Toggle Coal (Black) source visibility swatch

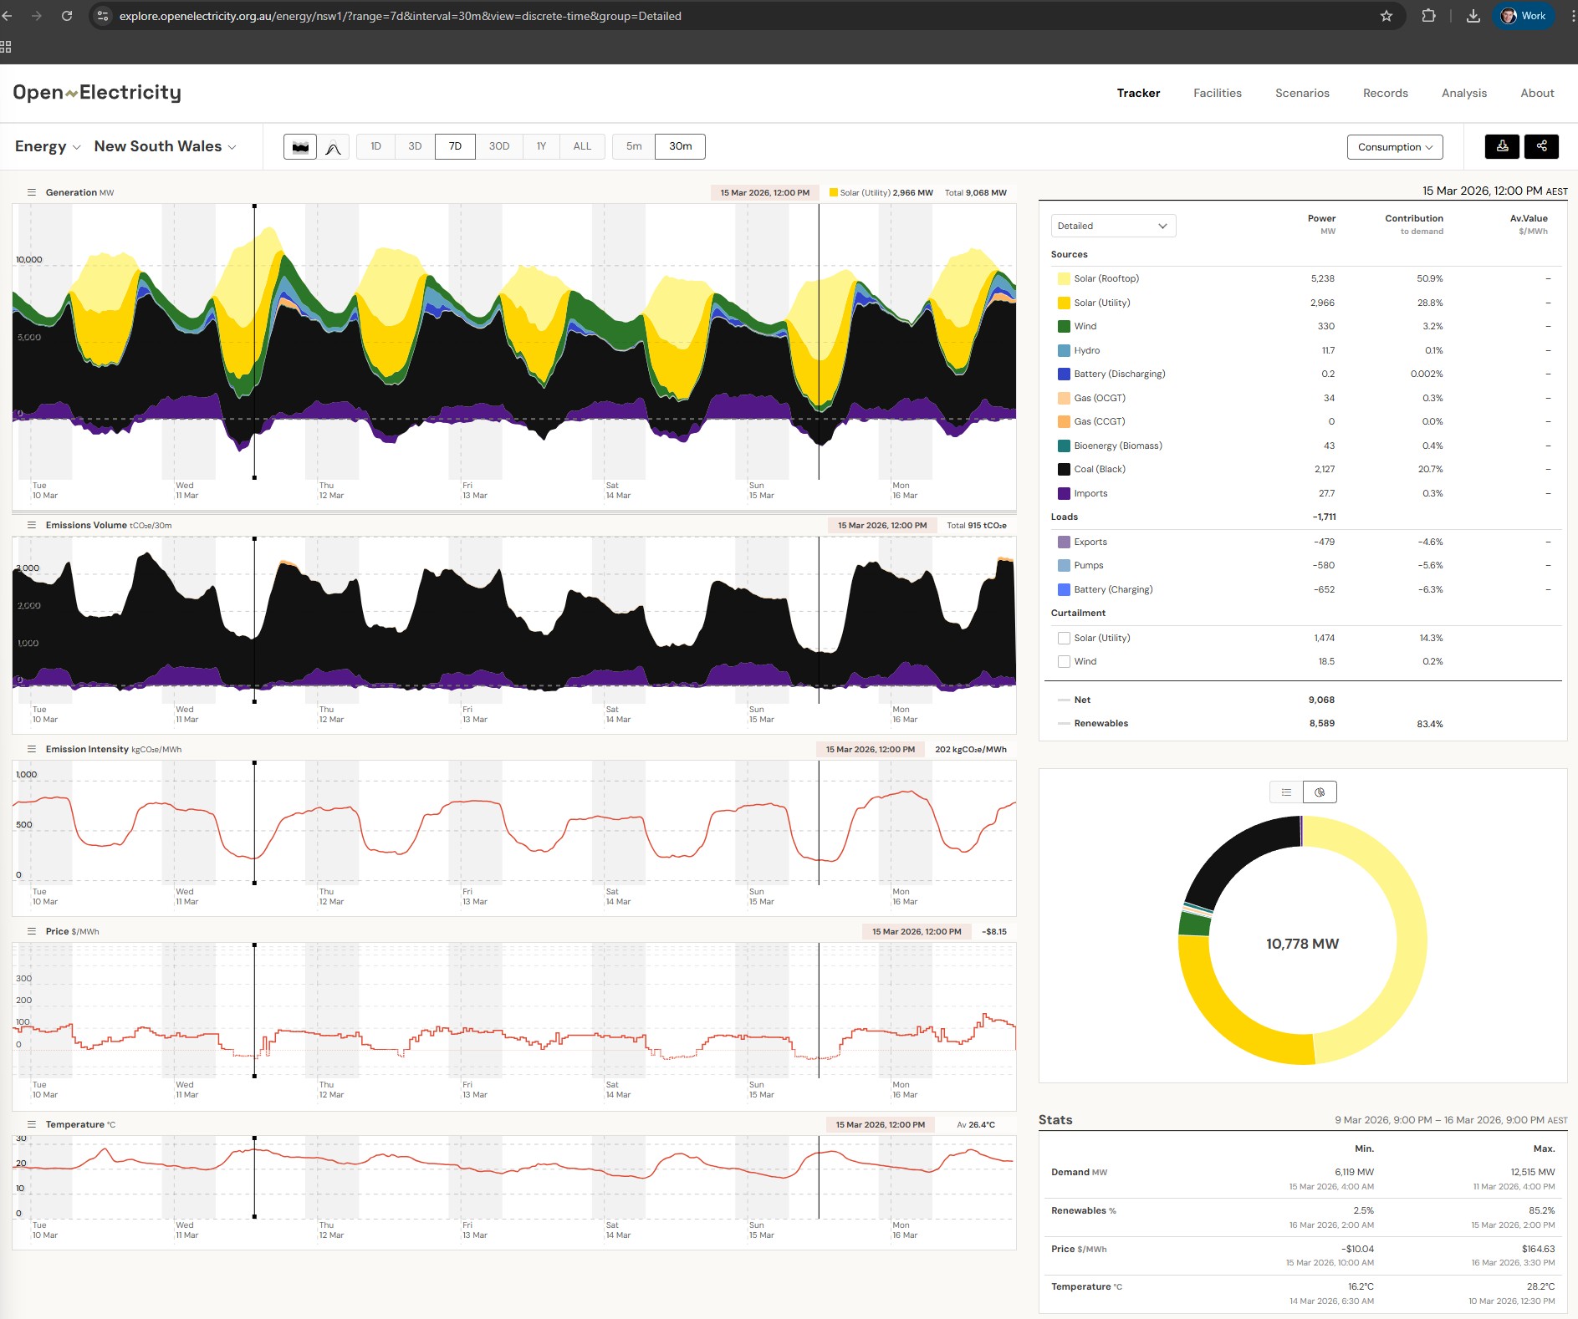pyautogui.click(x=1064, y=469)
